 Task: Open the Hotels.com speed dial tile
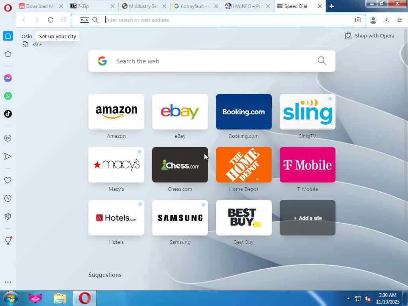pos(116,218)
